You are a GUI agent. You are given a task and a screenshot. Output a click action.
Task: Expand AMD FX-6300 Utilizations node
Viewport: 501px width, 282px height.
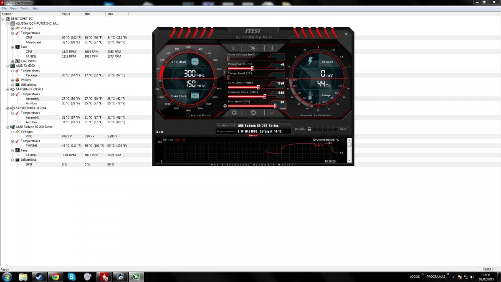point(13,85)
